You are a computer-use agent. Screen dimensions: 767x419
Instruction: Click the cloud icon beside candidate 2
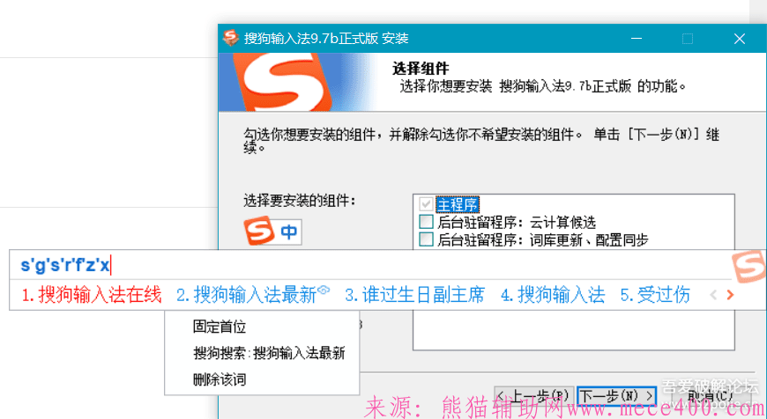(324, 290)
